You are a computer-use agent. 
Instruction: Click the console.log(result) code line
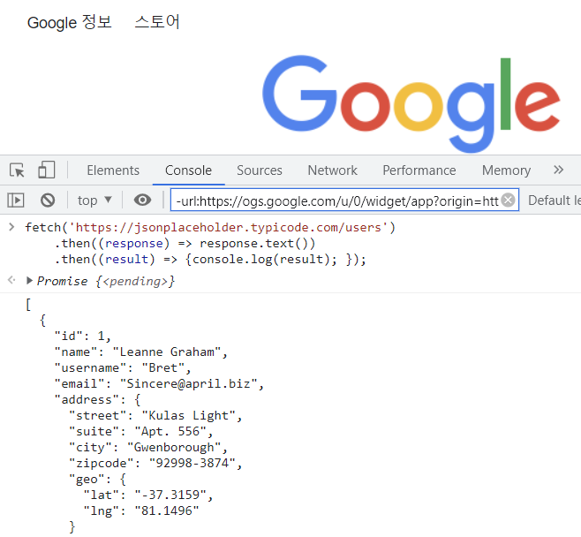[210, 260]
